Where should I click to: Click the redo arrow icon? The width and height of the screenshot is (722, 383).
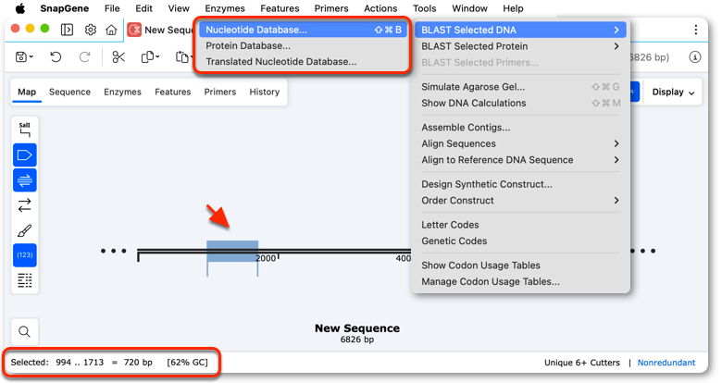click(85, 57)
